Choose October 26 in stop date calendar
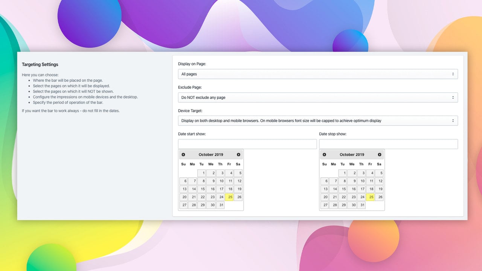The height and width of the screenshot is (271, 482). click(x=379, y=197)
